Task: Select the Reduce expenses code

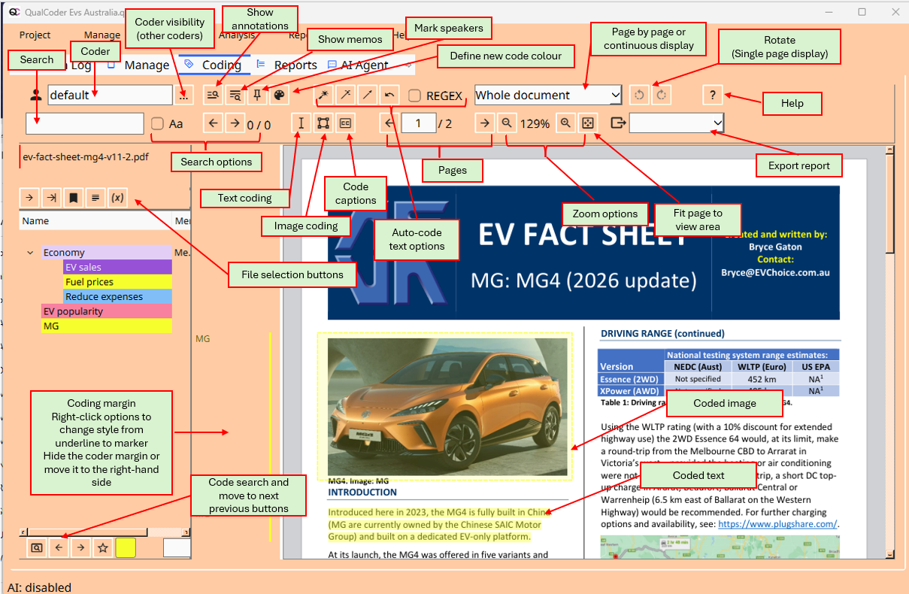Action: (118, 296)
